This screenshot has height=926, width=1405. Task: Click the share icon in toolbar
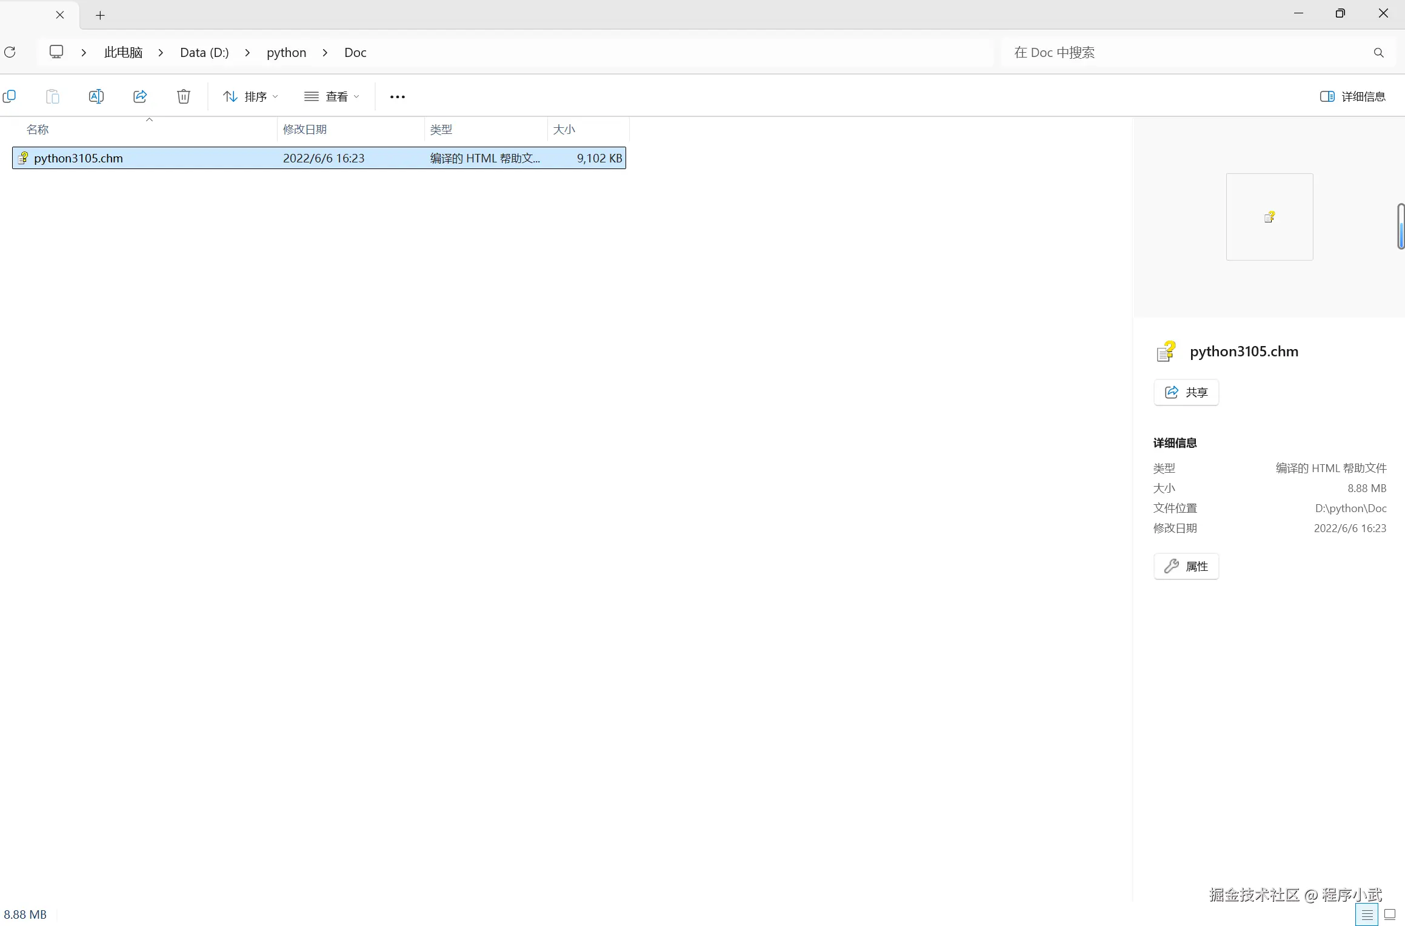(x=140, y=96)
